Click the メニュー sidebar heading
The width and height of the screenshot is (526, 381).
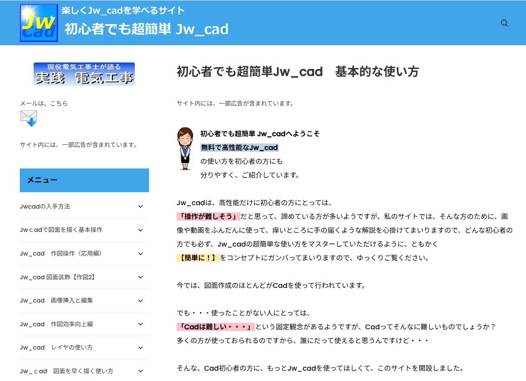[84, 180]
